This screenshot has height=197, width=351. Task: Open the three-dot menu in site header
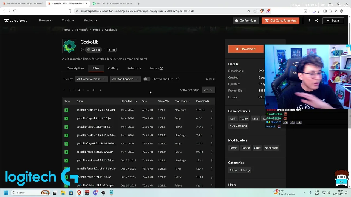point(309,21)
